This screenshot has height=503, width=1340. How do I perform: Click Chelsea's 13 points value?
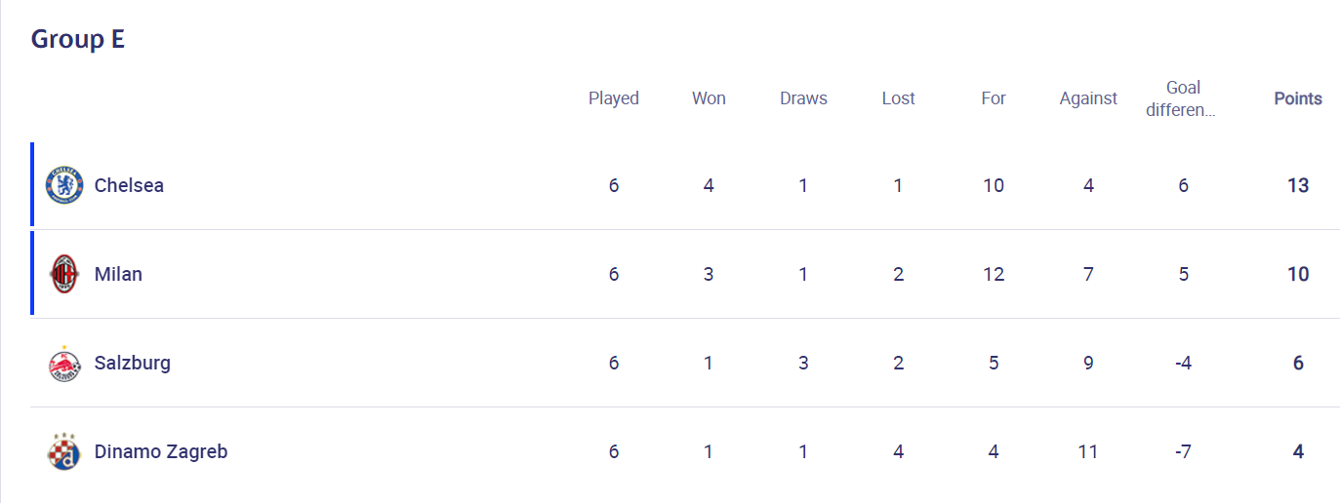point(1298,185)
